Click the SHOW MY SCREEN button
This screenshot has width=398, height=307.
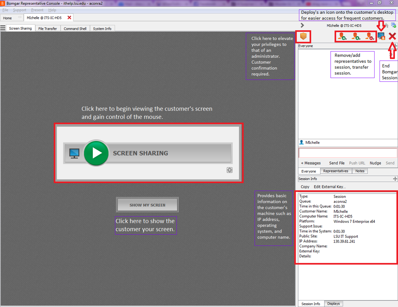point(147,205)
